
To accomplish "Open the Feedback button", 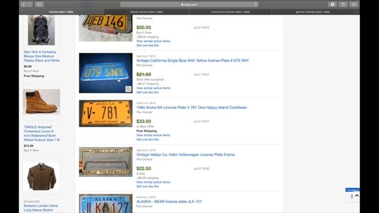I will coord(352,190).
